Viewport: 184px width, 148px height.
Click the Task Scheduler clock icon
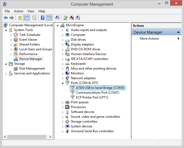[16, 35]
